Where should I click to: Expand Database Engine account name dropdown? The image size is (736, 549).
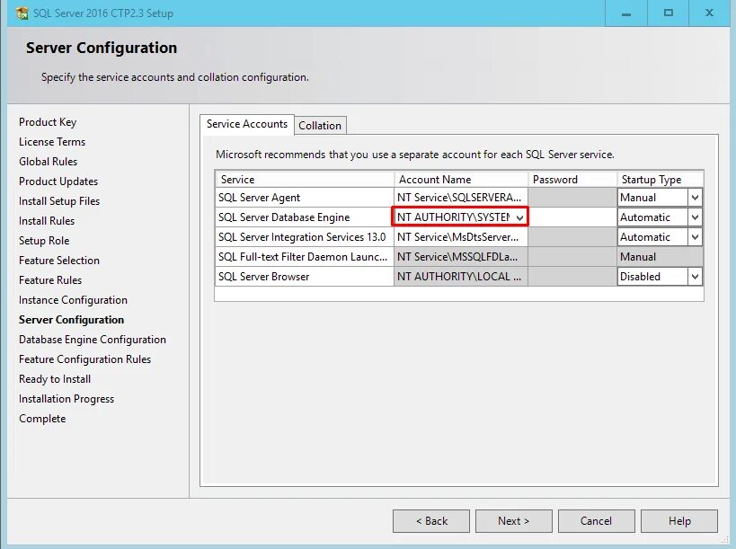519,217
